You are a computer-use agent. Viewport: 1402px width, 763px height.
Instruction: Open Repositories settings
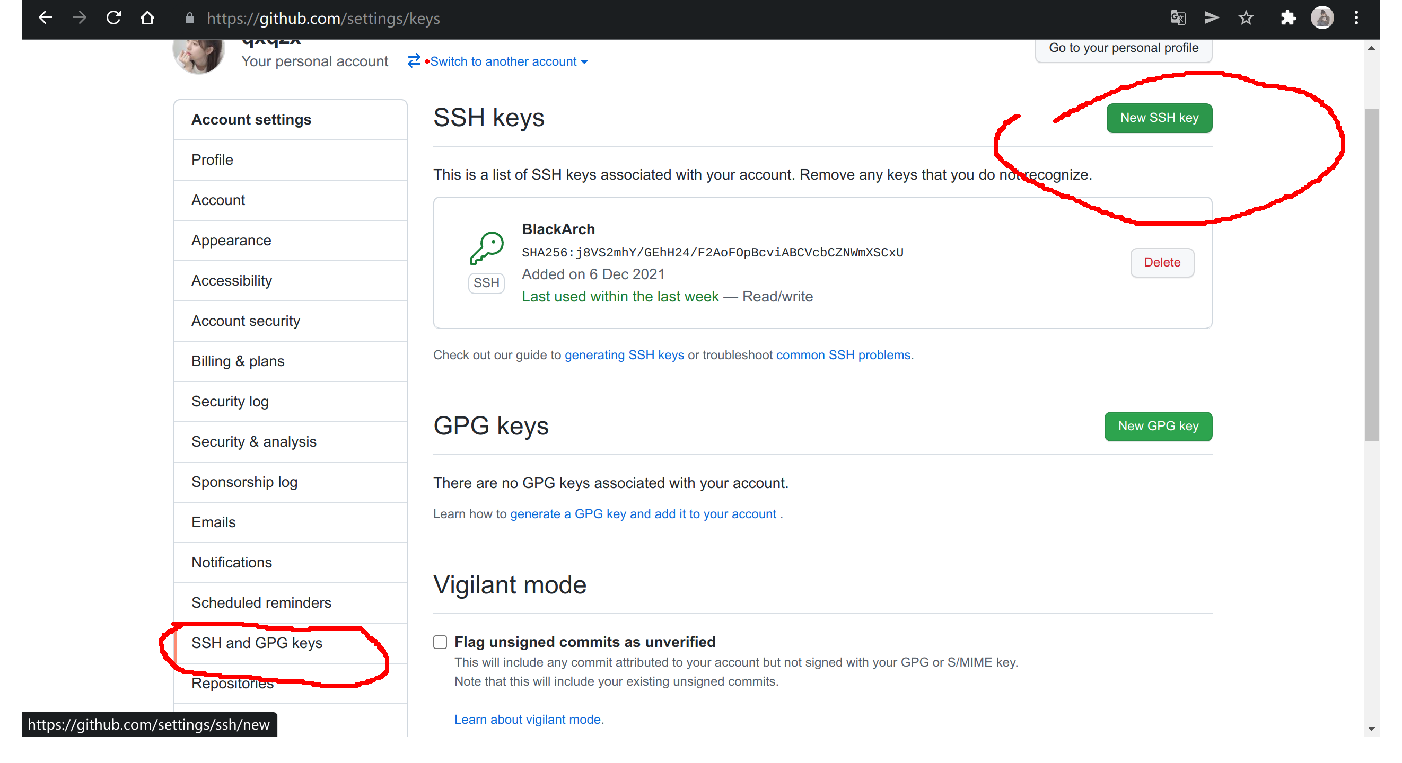[x=290, y=683]
